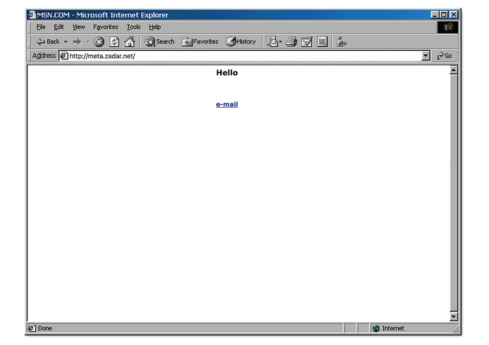
Task: Open the Tools menu
Action: tap(133, 27)
